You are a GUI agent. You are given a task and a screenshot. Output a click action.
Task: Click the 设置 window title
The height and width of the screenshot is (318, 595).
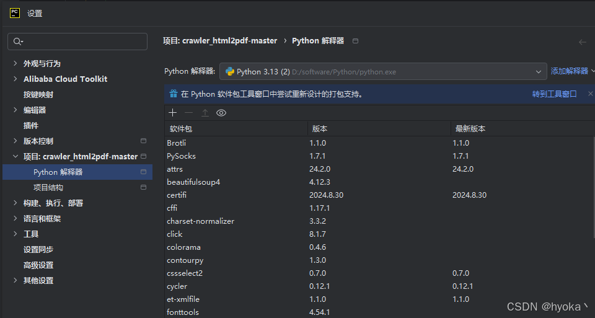(35, 13)
